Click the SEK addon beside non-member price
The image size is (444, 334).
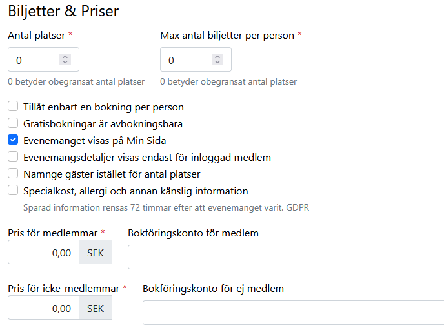pyautogui.click(x=96, y=308)
